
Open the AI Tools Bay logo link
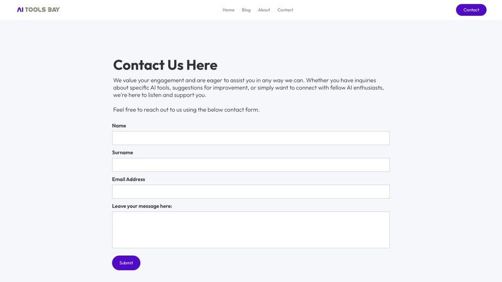[39, 10]
